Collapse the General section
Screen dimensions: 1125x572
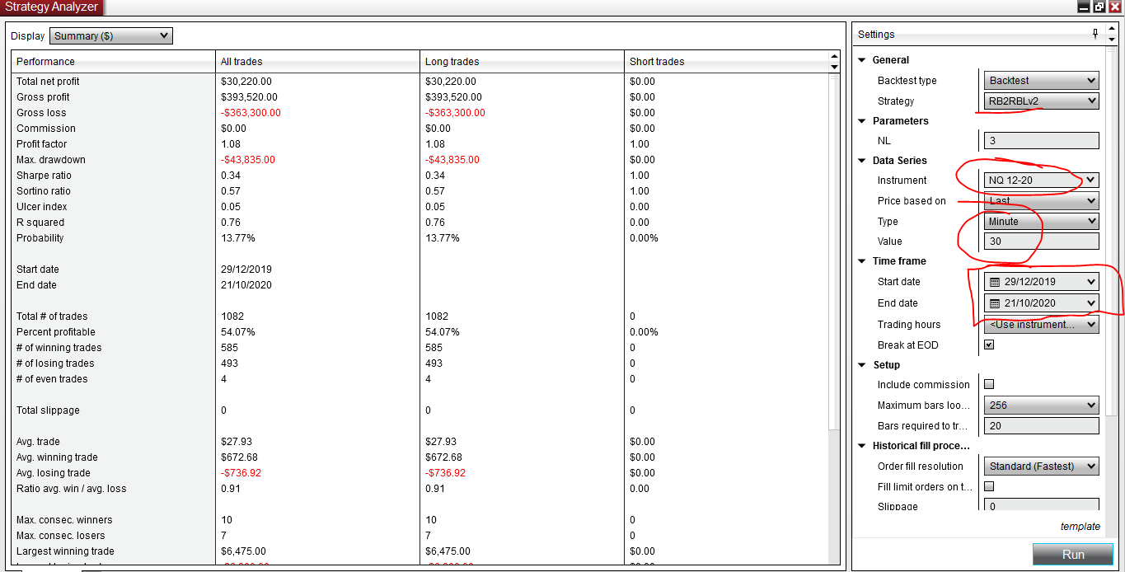(x=863, y=60)
